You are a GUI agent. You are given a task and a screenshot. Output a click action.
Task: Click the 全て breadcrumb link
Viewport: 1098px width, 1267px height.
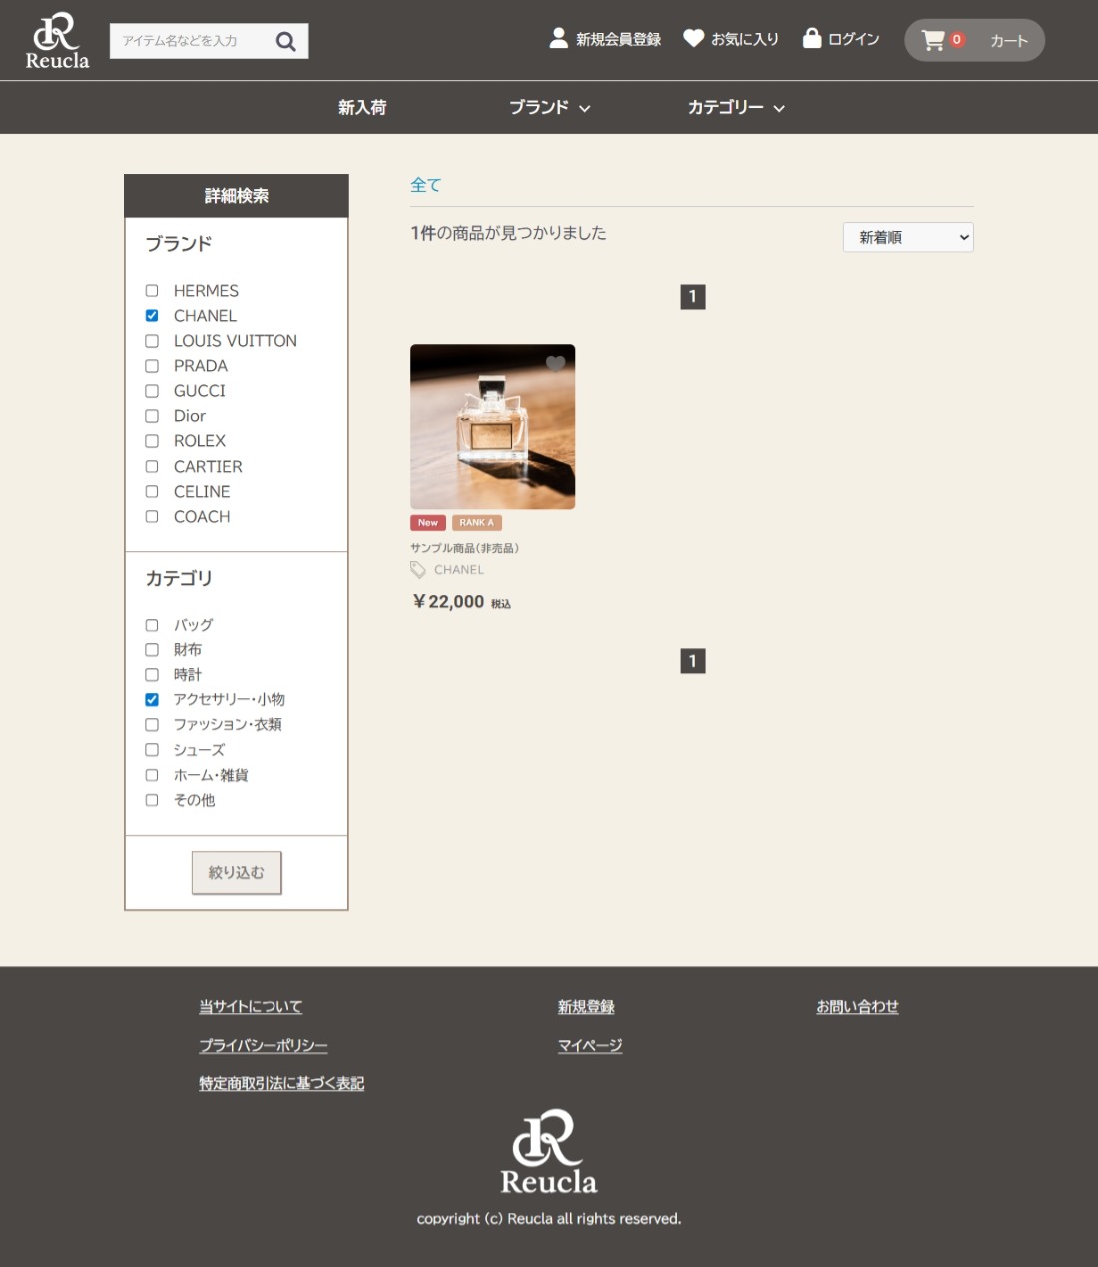[425, 185]
